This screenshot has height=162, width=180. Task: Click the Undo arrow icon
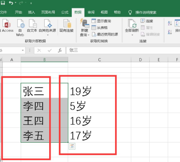click(11, 3)
